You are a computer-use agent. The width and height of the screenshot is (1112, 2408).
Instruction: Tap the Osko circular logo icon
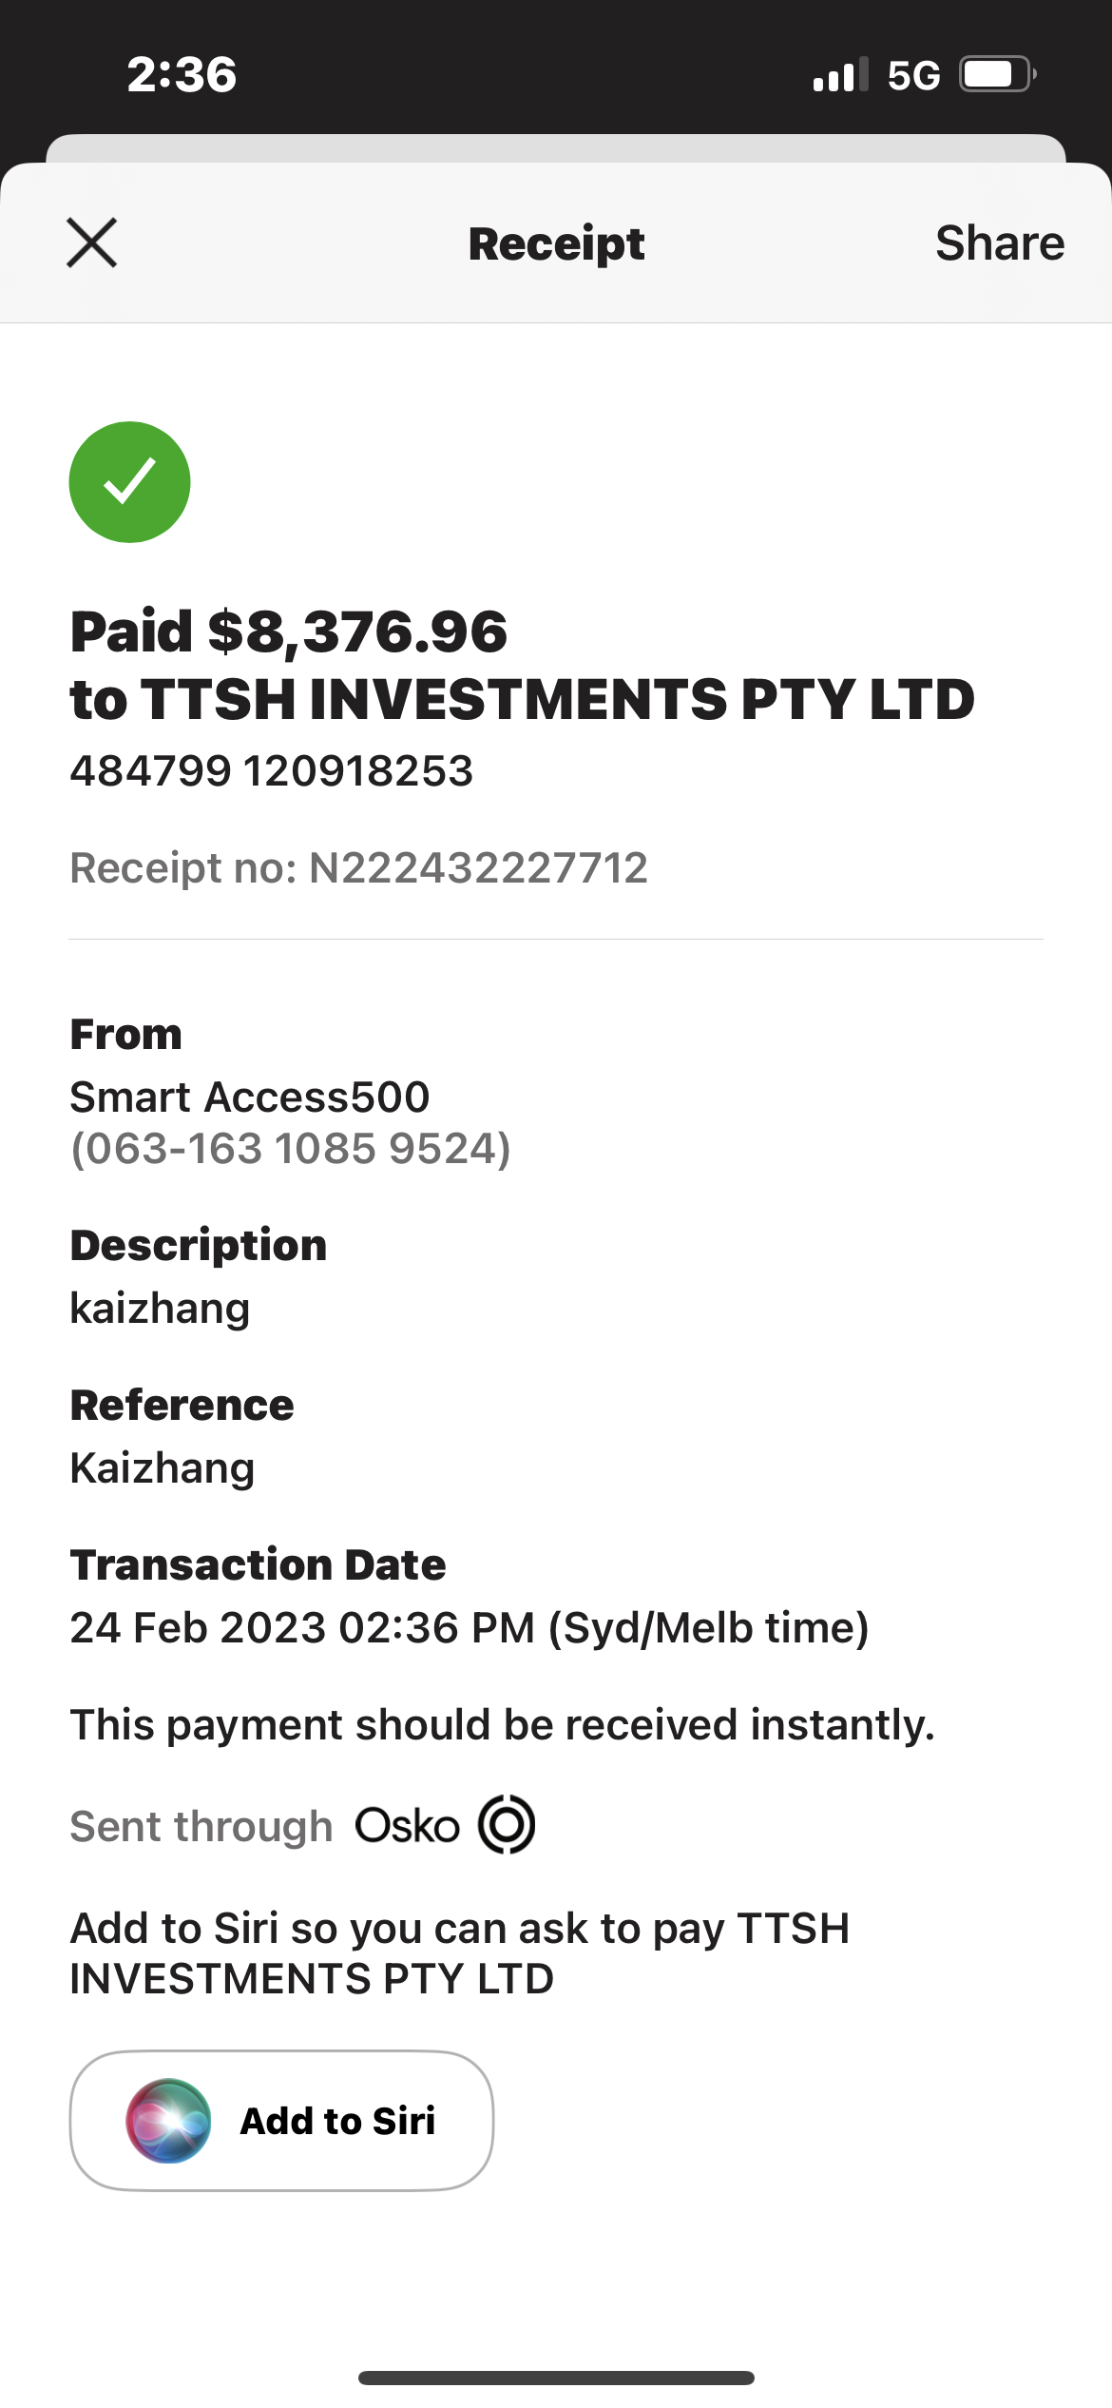507,1824
